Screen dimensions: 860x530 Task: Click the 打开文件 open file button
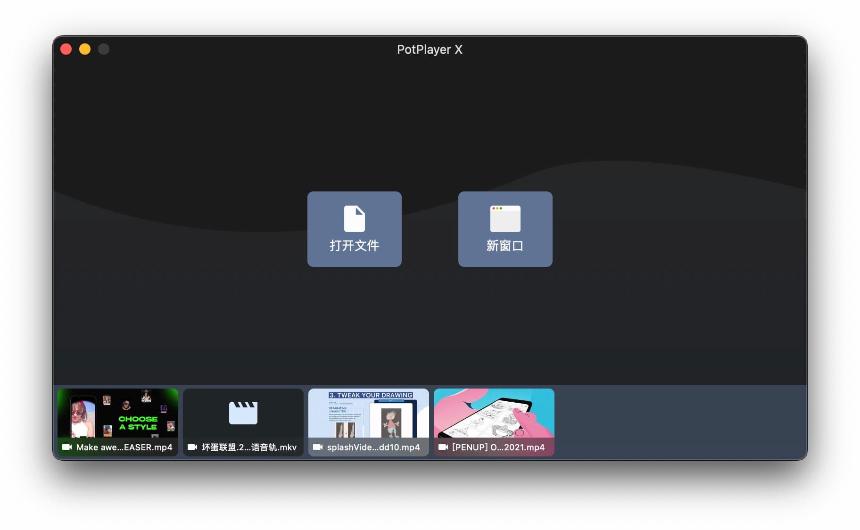(354, 229)
